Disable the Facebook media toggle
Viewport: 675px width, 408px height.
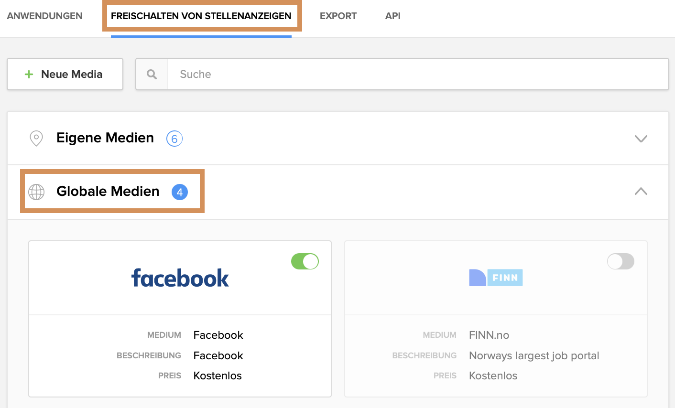point(305,261)
